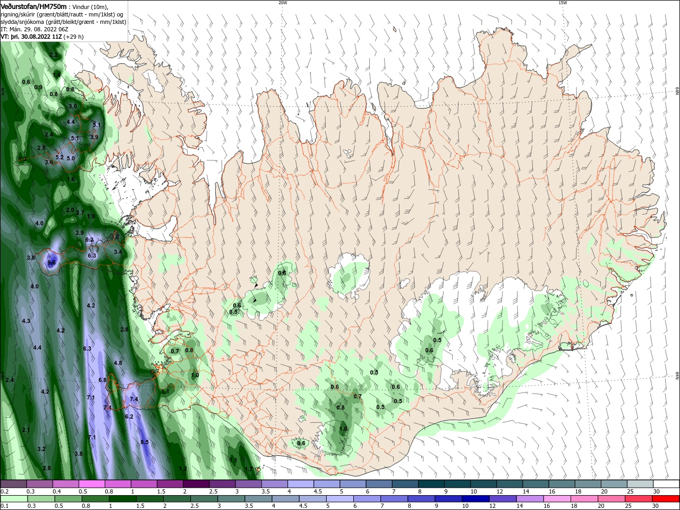Click the 7 rain legend swatch
This screenshot has width=680, height=510.
click(x=394, y=499)
